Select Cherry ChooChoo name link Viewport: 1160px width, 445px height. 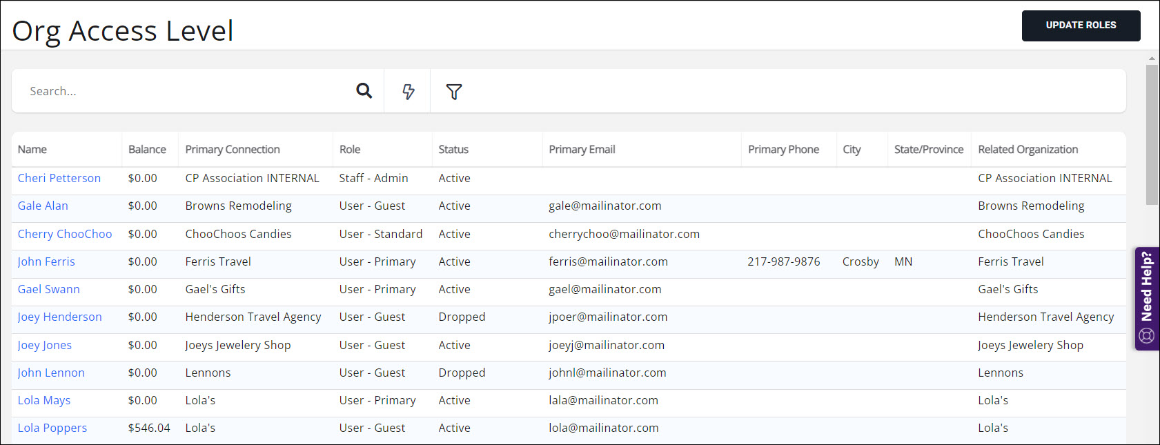[65, 234]
